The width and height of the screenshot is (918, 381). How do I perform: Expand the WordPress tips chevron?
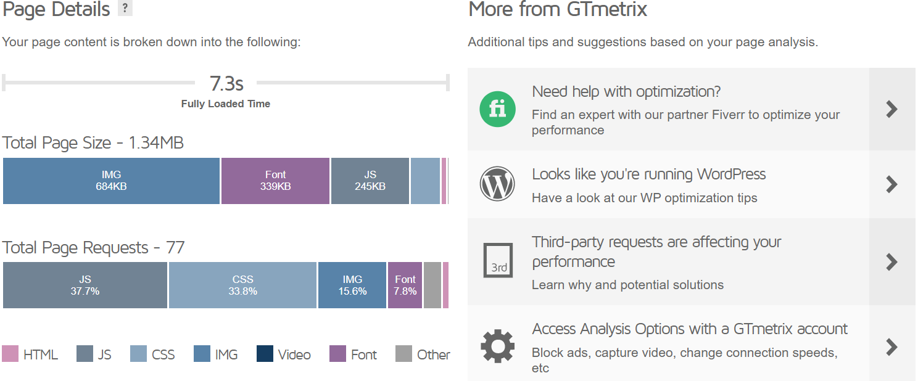tap(892, 184)
